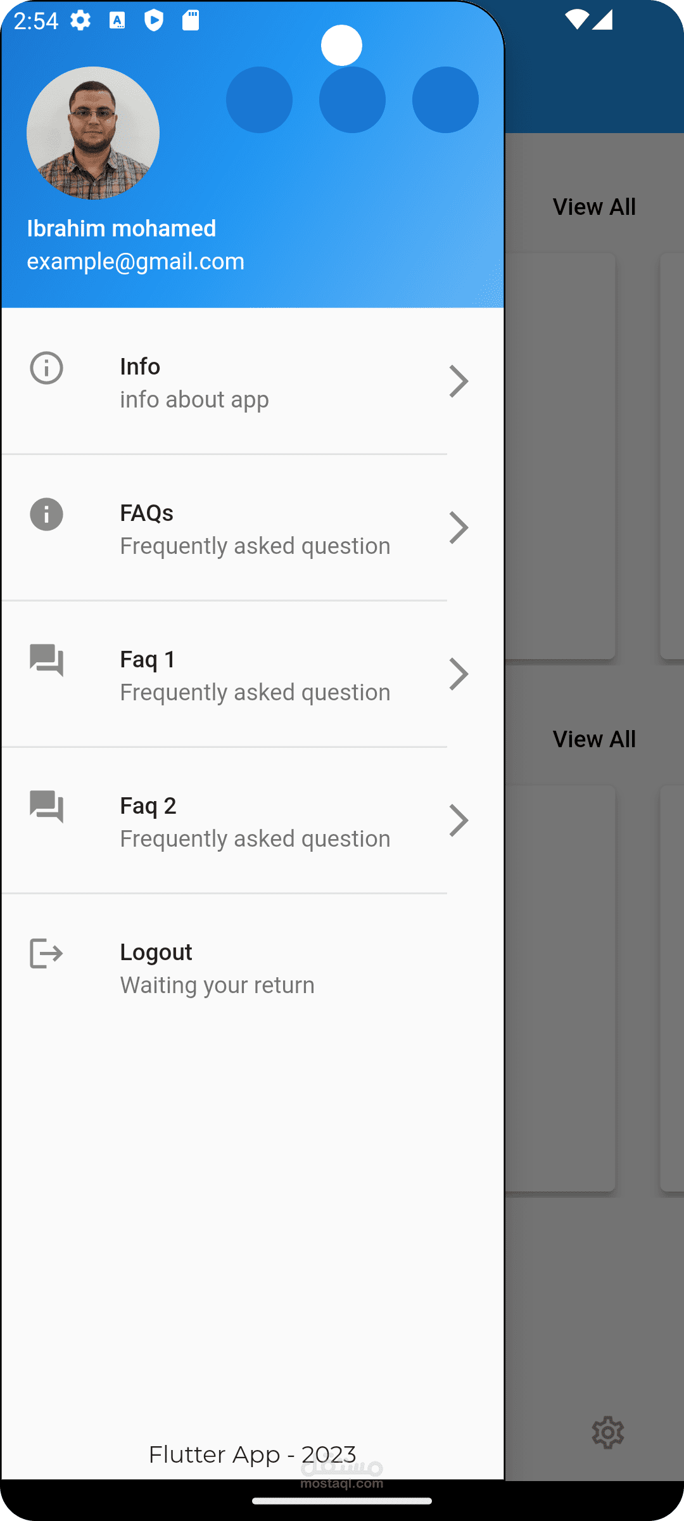Image resolution: width=684 pixels, height=1521 pixels.
Task: Expand the Info entry using its chevron
Action: [x=459, y=382]
